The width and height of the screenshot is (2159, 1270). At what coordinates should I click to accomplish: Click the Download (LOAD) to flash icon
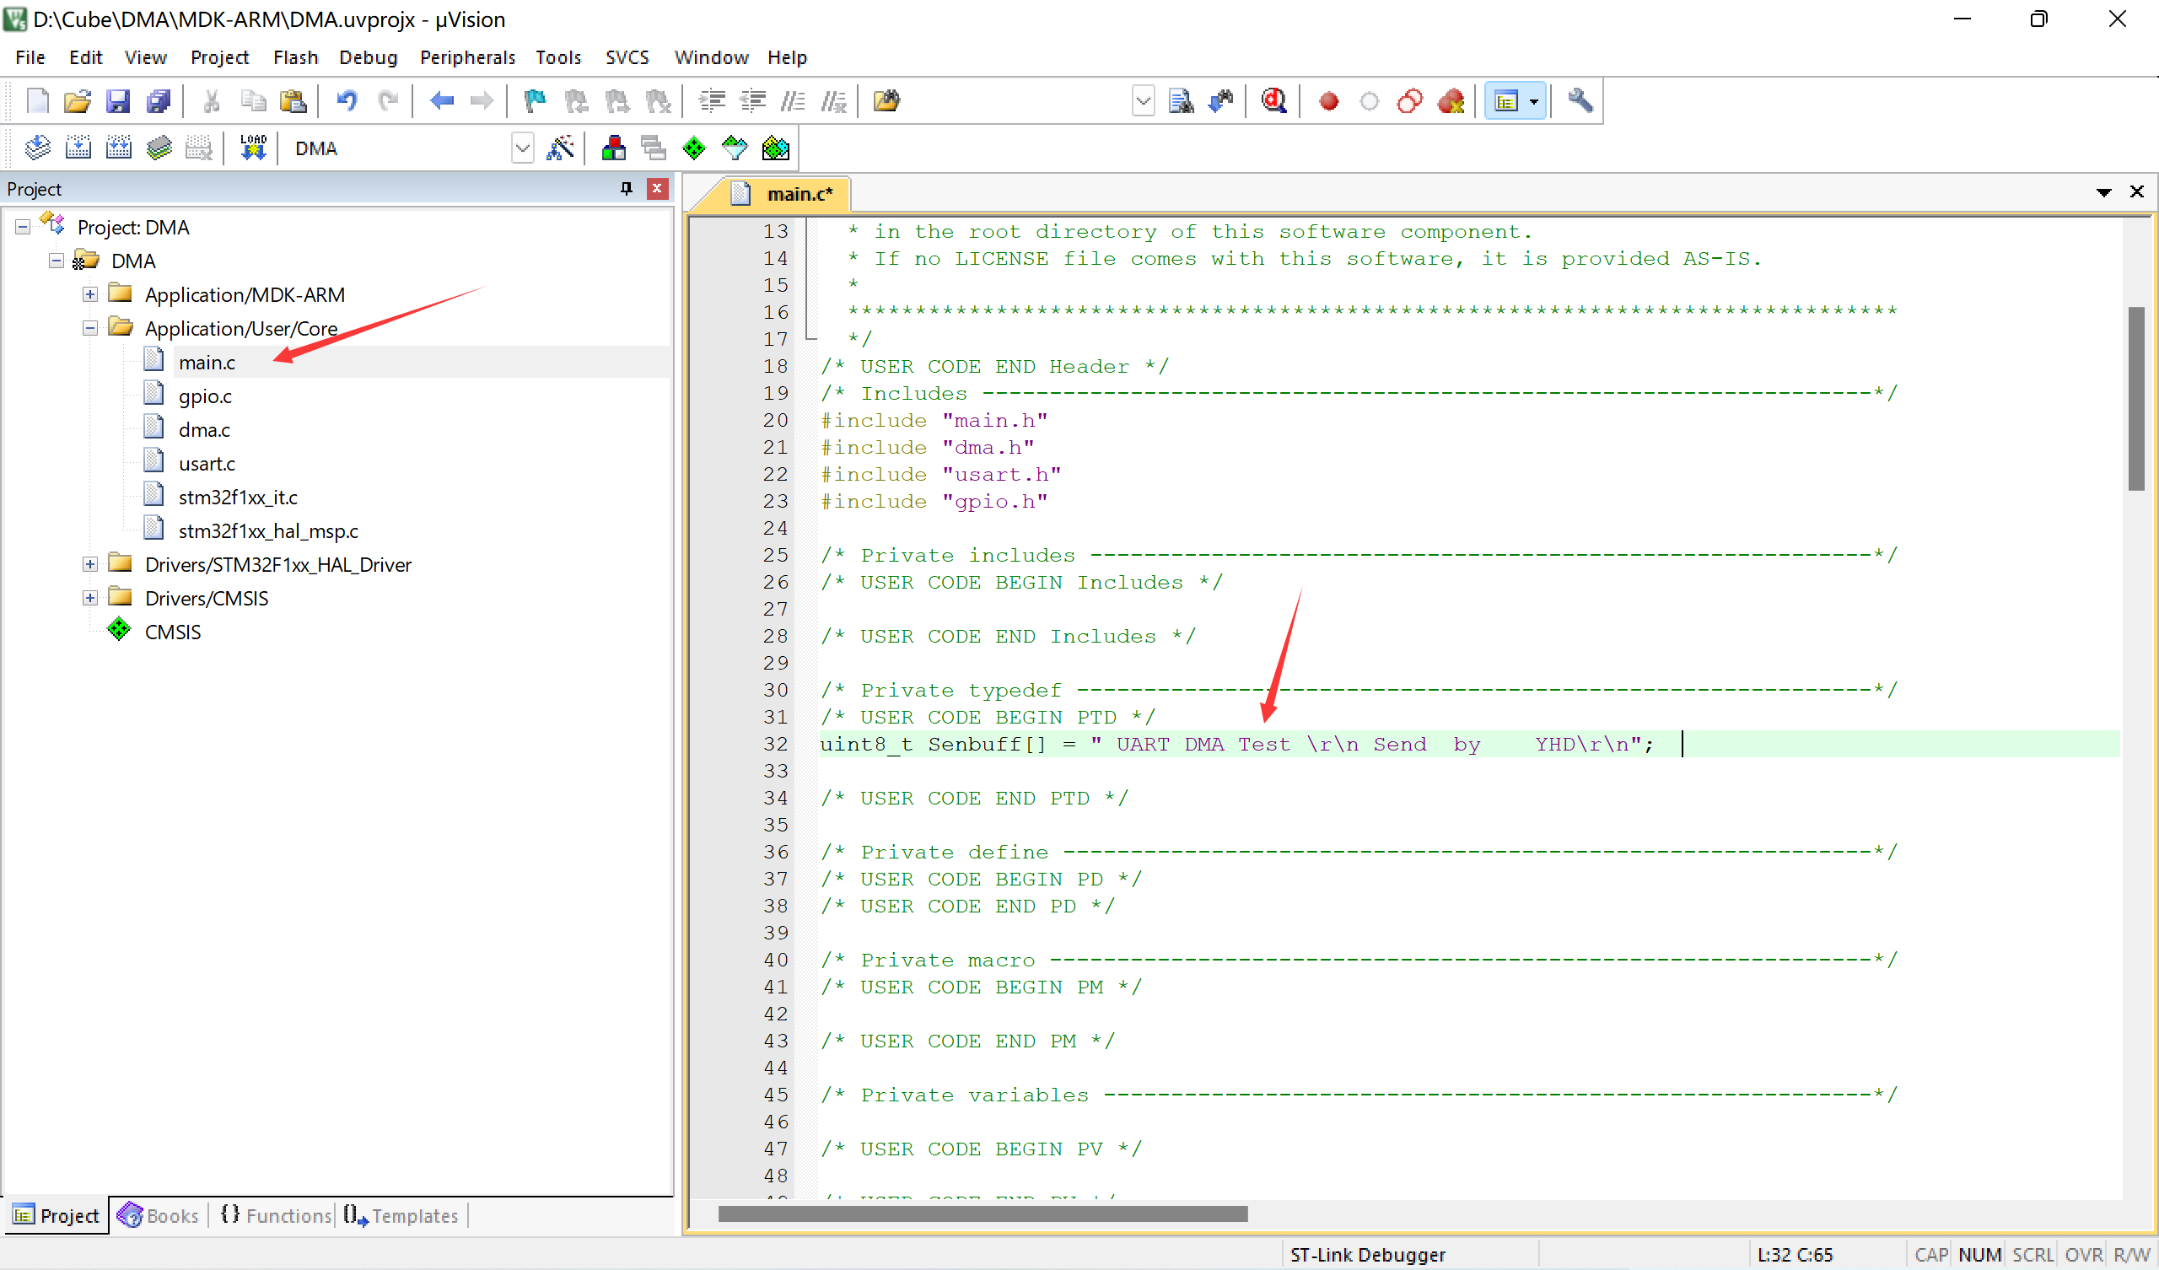pyautogui.click(x=253, y=148)
